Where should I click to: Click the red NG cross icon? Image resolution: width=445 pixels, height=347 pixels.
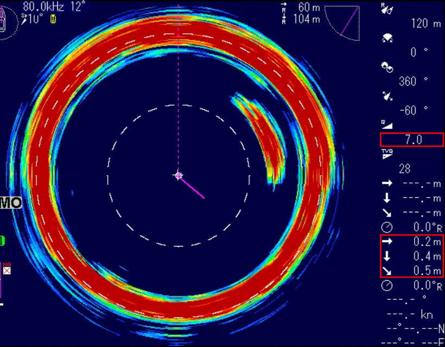click(7, 270)
